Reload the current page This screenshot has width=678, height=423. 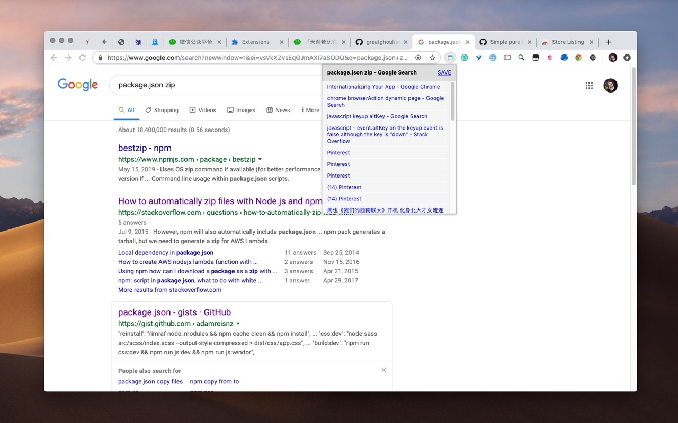click(82, 58)
